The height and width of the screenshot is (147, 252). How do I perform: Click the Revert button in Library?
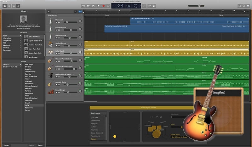(x=7, y=145)
